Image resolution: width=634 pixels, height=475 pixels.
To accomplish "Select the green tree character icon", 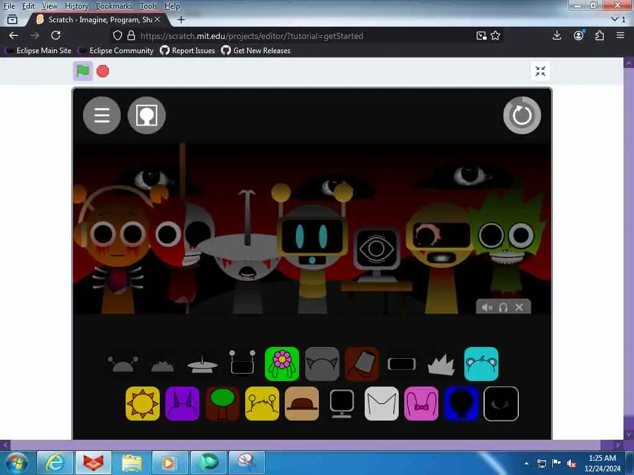I will point(222,403).
